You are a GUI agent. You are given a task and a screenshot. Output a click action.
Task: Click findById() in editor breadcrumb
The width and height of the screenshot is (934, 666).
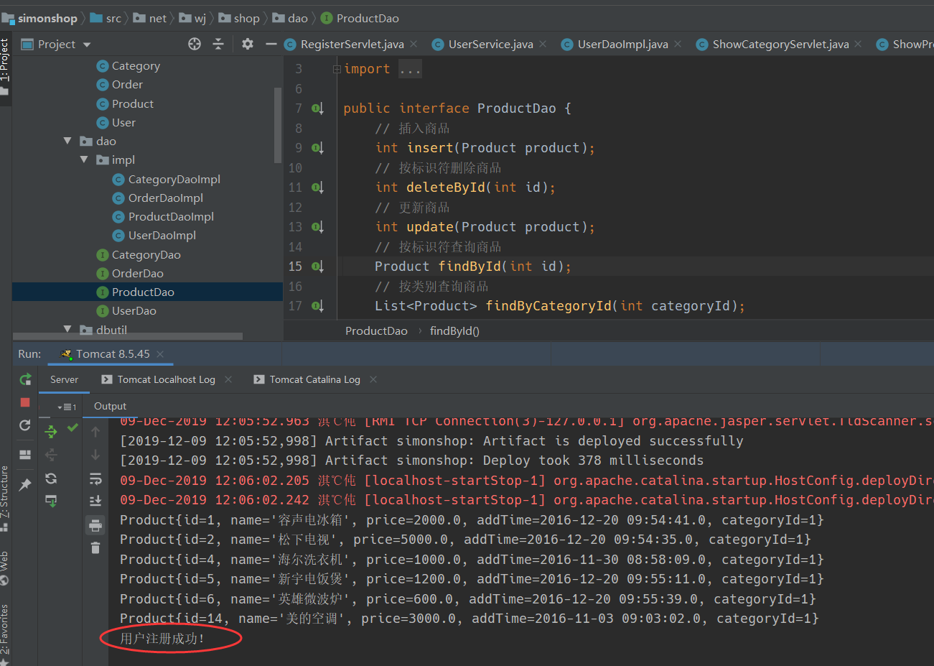click(454, 330)
